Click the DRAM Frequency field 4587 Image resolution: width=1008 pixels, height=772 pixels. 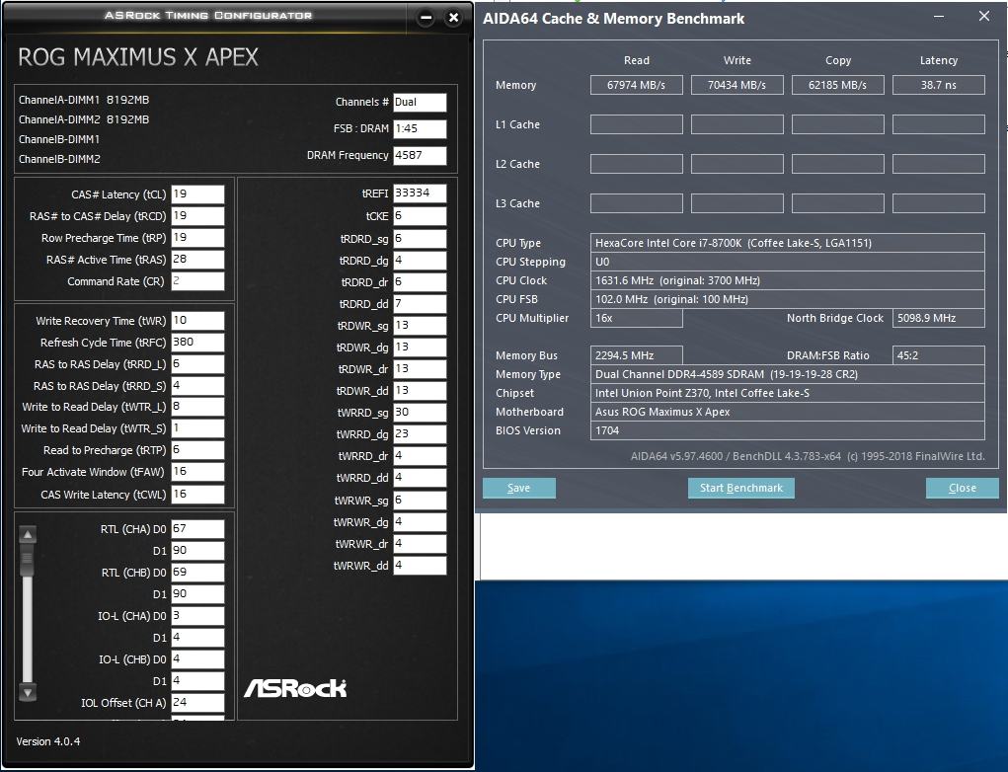420,156
